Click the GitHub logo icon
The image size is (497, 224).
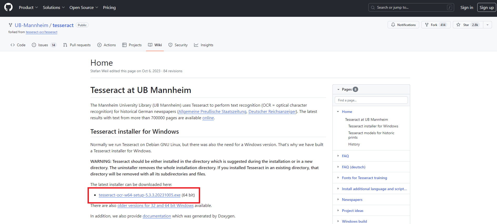coord(8,7)
